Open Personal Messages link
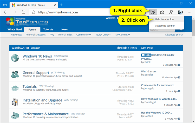The image size is (195, 123). click(36, 35)
